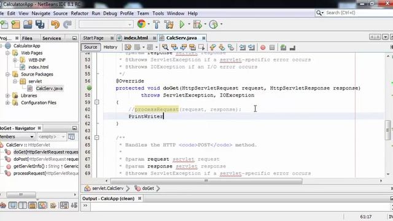The height and width of the screenshot is (221, 393).
Task: Collapse the Web Pages tree node
Action: pos(7,53)
